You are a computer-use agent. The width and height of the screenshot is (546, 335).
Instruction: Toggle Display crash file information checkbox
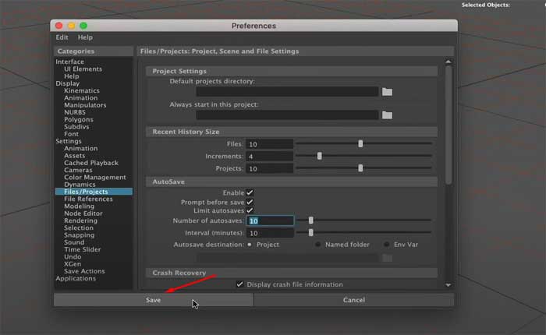[x=240, y=284]
